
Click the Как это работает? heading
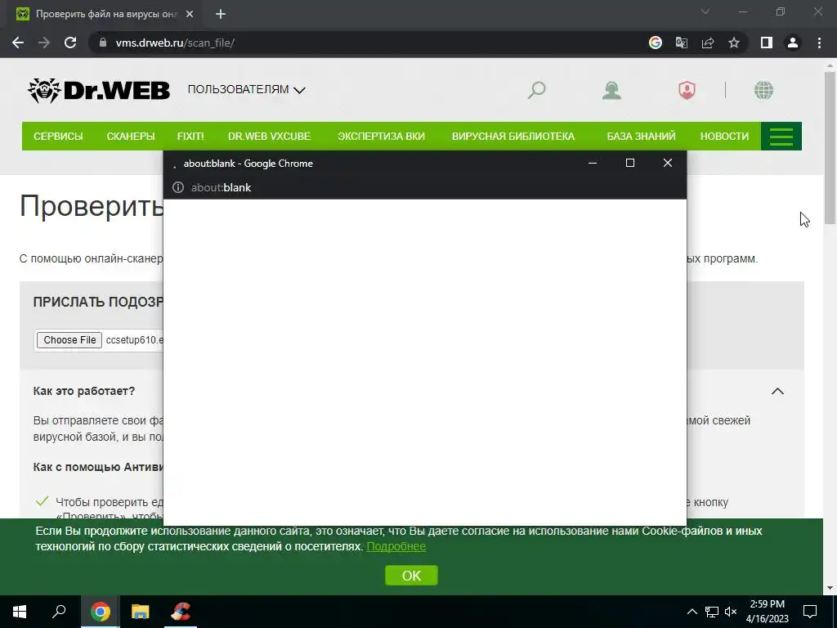point(84,391)
